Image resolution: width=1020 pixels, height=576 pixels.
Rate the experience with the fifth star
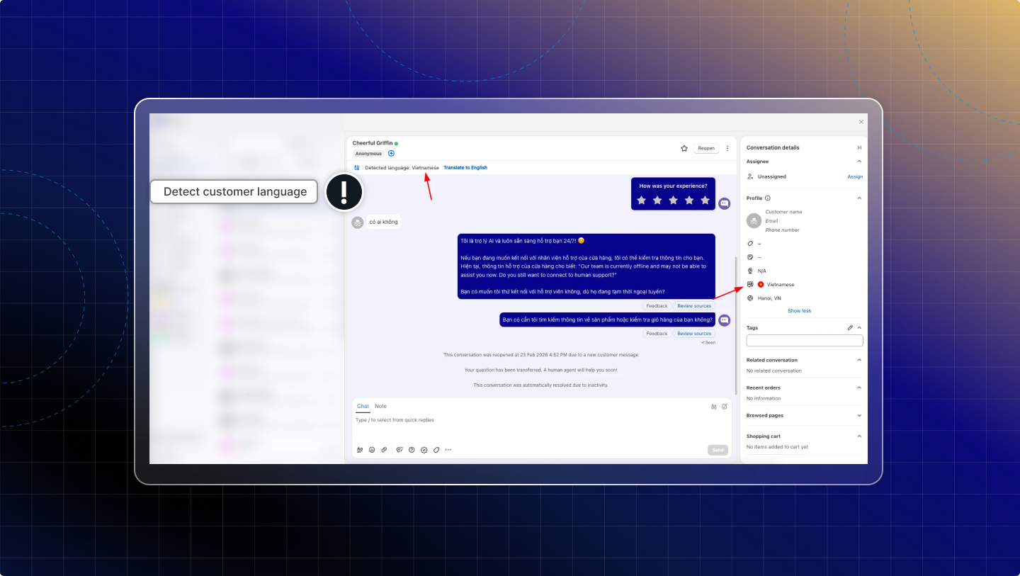pos(705,201)
